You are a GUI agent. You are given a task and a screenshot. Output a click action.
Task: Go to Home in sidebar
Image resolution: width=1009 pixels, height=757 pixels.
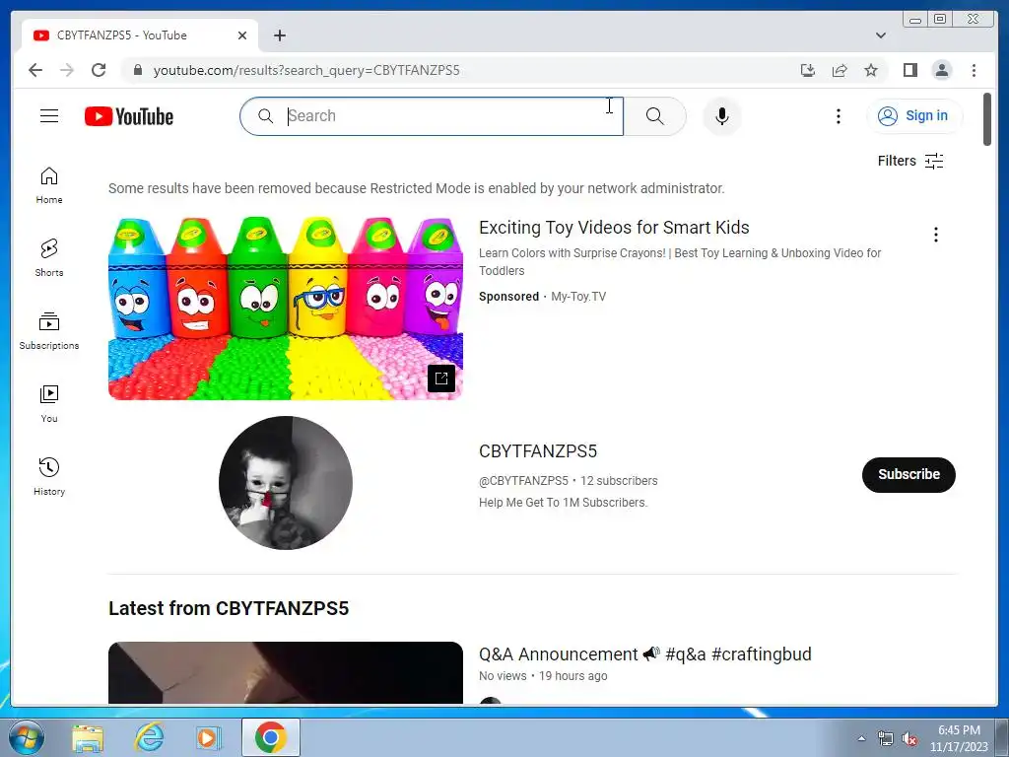(x=49, y=186)
